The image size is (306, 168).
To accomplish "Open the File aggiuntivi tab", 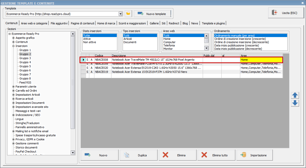I will (x=59, y=23).
